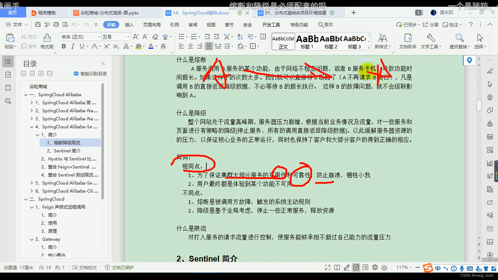Click the search icon in left sidebar

[8, 101]
